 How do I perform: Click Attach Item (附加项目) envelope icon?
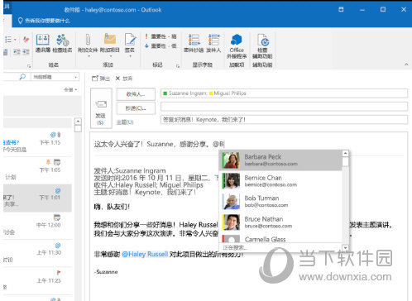click(110, 40)
